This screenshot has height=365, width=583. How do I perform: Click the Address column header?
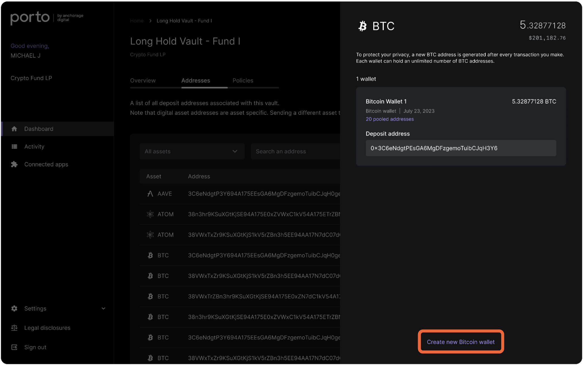[x=199, y=176]
